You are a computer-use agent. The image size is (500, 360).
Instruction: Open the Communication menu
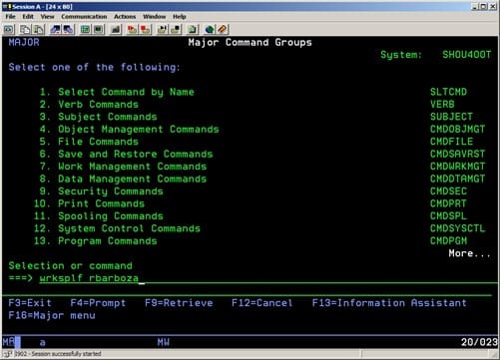point(84,17)
